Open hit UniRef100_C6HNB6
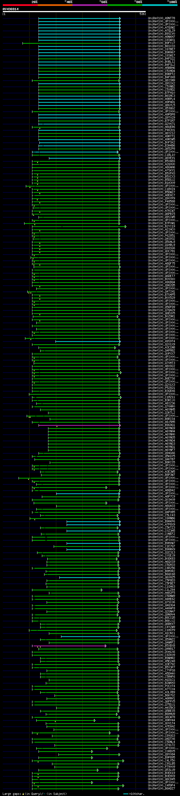 coord(161,518)
